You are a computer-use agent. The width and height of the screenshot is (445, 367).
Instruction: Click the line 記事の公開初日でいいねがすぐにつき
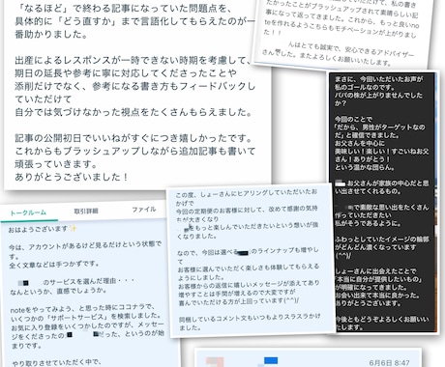(133, 138)
